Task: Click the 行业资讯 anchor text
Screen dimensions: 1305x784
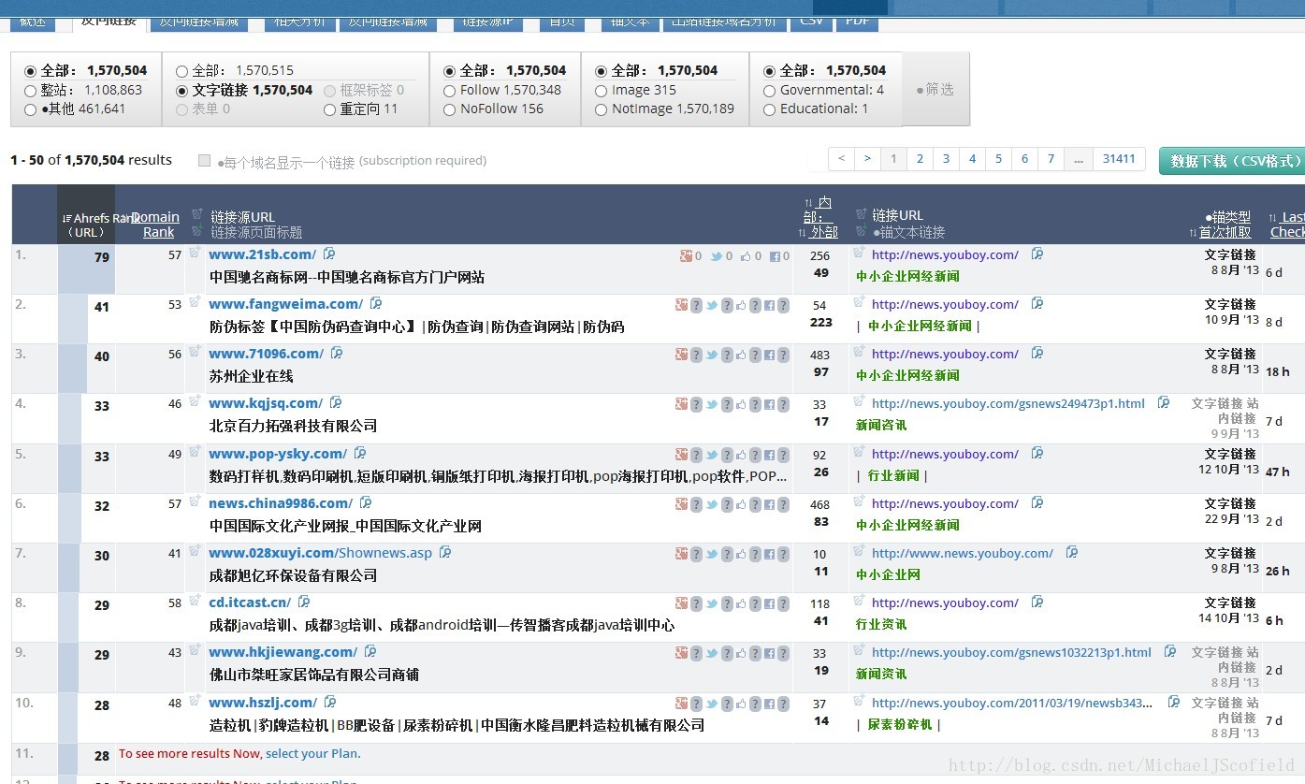Action: coord(881,624)
